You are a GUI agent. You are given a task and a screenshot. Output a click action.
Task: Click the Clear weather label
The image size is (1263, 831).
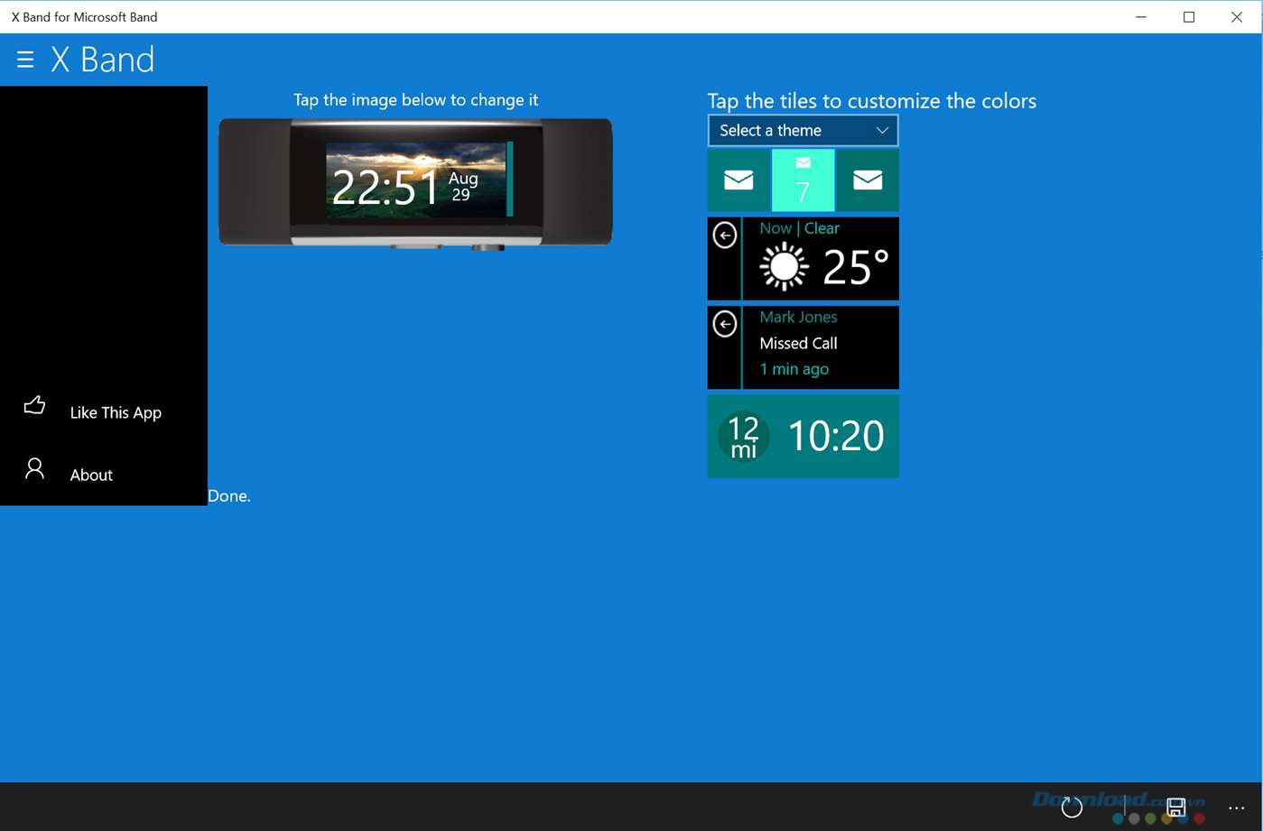click(822, 228)
